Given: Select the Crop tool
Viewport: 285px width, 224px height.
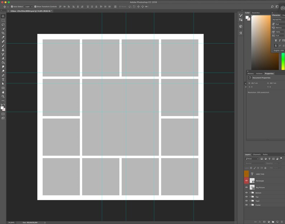Looking at the screenshot, I should point(3,33).
